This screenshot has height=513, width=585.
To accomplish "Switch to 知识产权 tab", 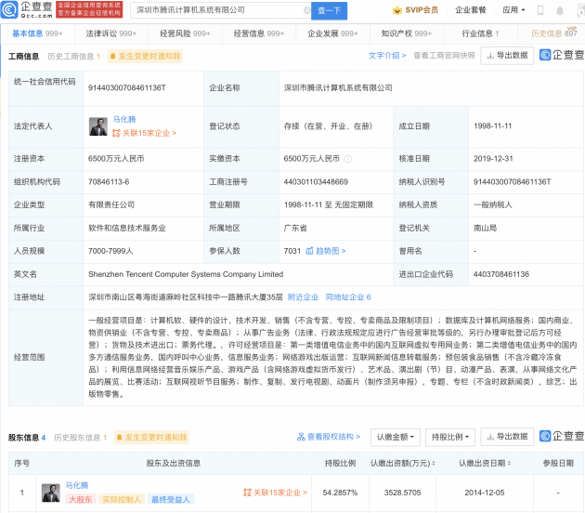I will [407, 33].
